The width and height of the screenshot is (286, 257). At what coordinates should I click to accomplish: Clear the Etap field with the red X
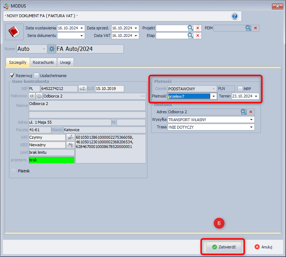pos(198,35)
